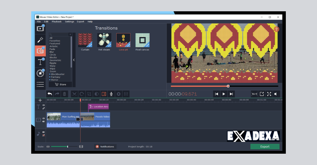This screenshot has width=317, height=165.
Task: Open the Stickers panel from the sidebar
Action: [40, 73]
